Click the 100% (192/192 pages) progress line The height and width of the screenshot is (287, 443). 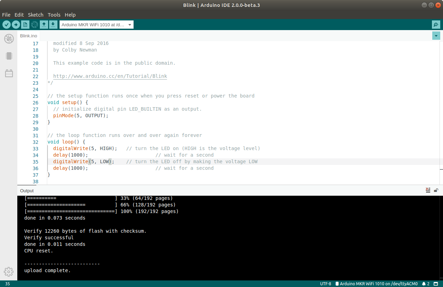coord(101,211)
